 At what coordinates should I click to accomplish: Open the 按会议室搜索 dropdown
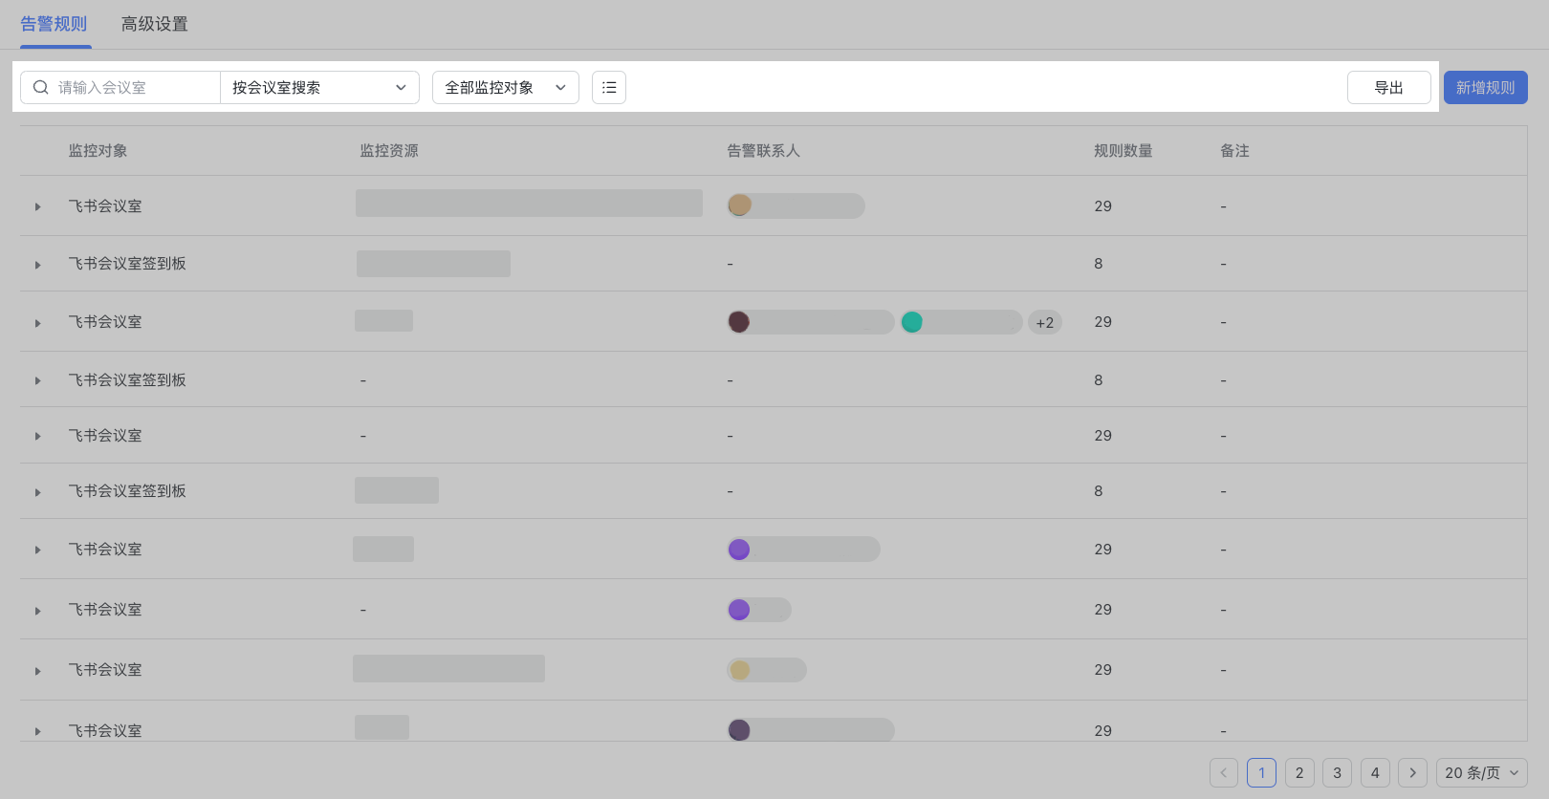319,88
